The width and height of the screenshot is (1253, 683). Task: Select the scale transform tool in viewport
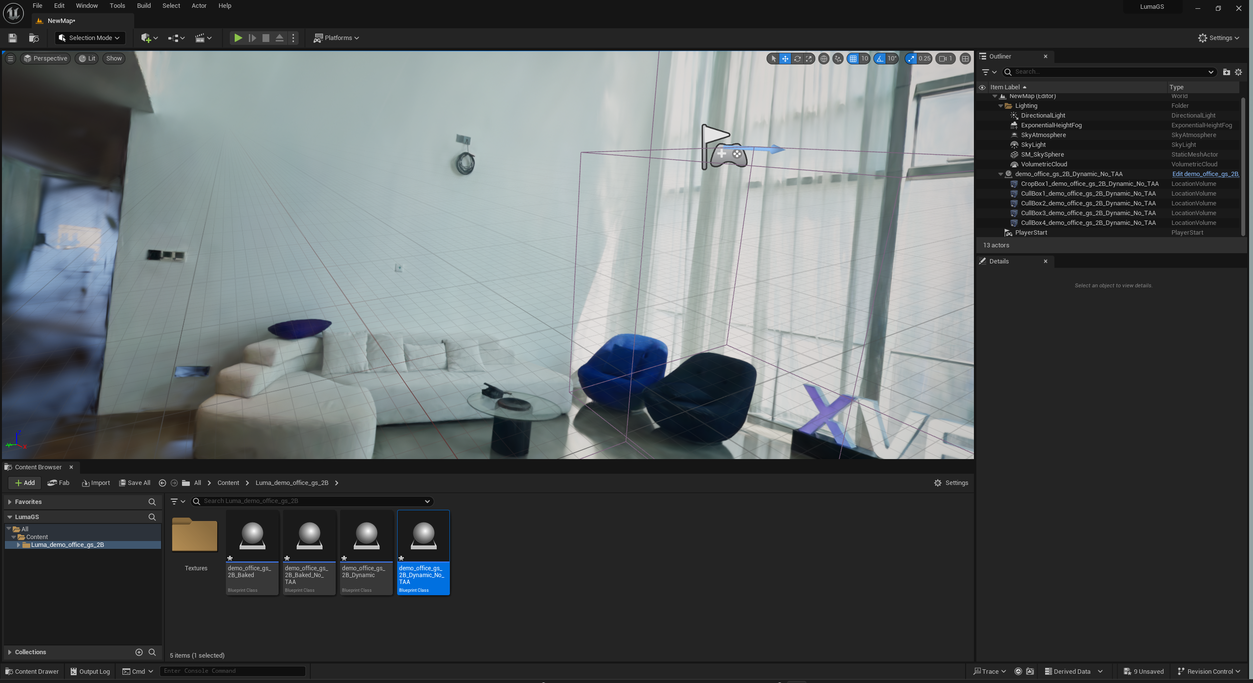pos(809,59)
